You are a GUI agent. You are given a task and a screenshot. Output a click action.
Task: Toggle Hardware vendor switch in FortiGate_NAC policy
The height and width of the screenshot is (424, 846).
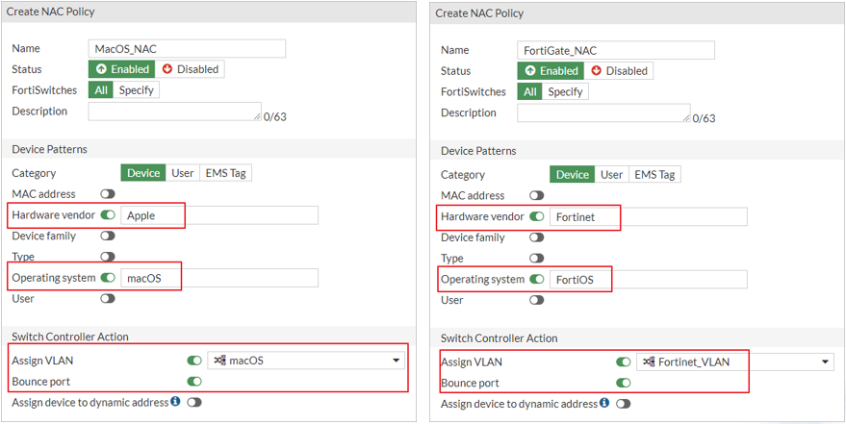pos(537,216)
